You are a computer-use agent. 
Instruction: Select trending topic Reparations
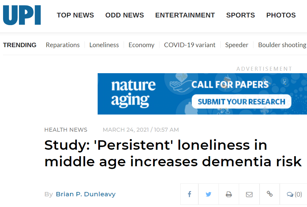click(x=63, y=45)
